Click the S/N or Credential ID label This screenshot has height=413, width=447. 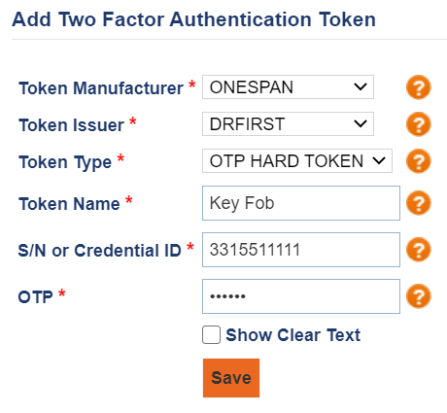pos(99,251)
